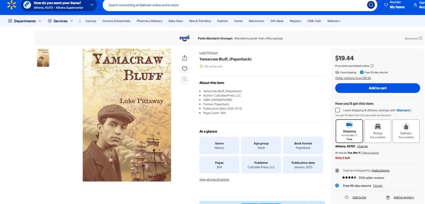
Task: Click the Add to cart button
Action: [x=378, y=88]
